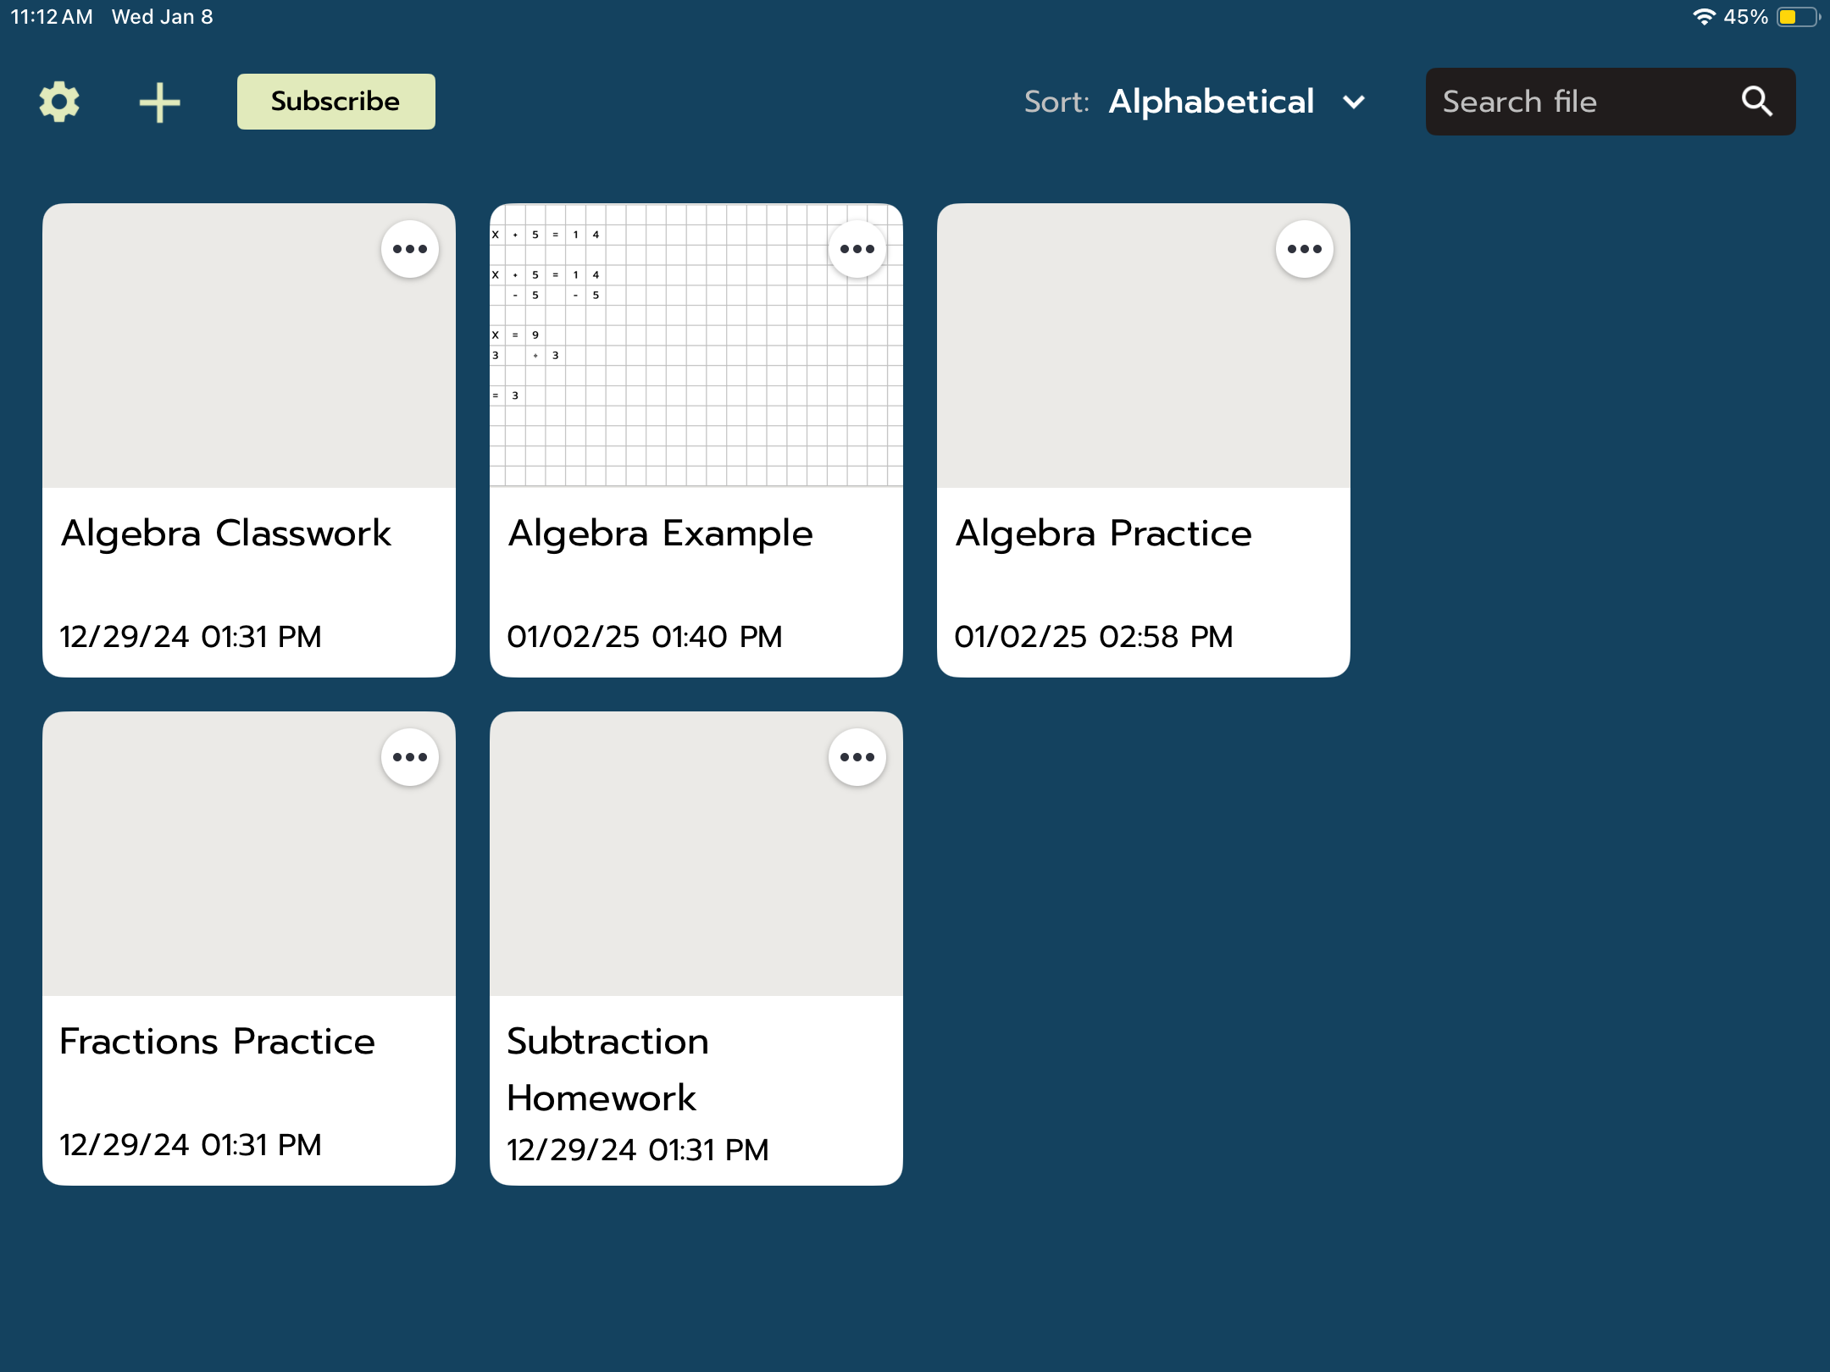Tap the plus icon to add file
The image size is (1830, 1372).
coord(159,102)
